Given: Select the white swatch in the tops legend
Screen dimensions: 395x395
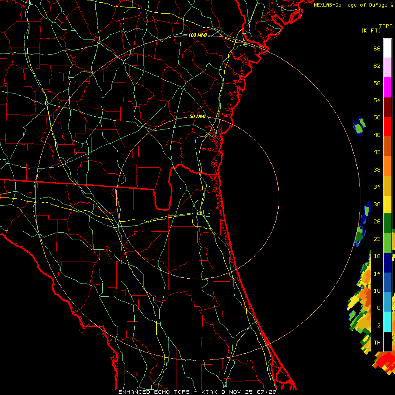Looking at the screenshot, I should 388,48.
